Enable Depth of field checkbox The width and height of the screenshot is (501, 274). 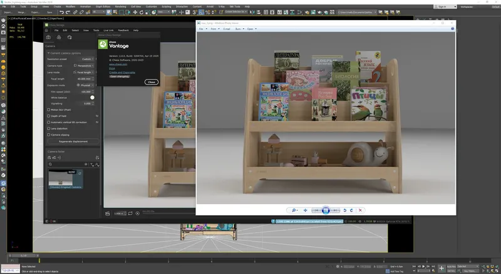pyautogui.click(x=49, y=116)
